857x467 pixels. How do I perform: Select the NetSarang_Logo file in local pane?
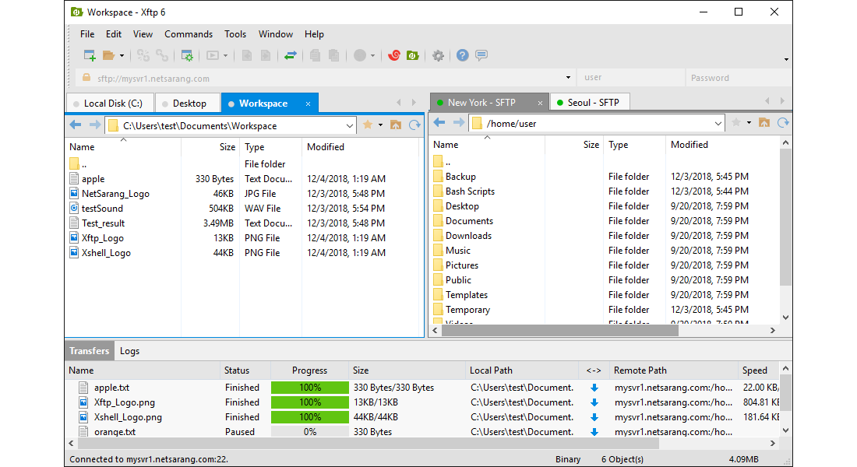(x=115, y=193)
